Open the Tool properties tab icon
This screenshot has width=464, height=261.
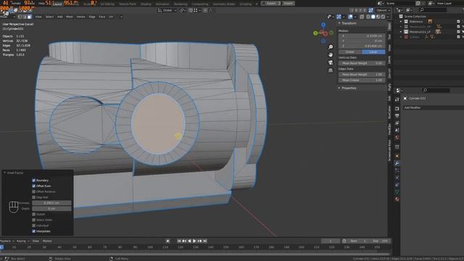pos(397,100)
